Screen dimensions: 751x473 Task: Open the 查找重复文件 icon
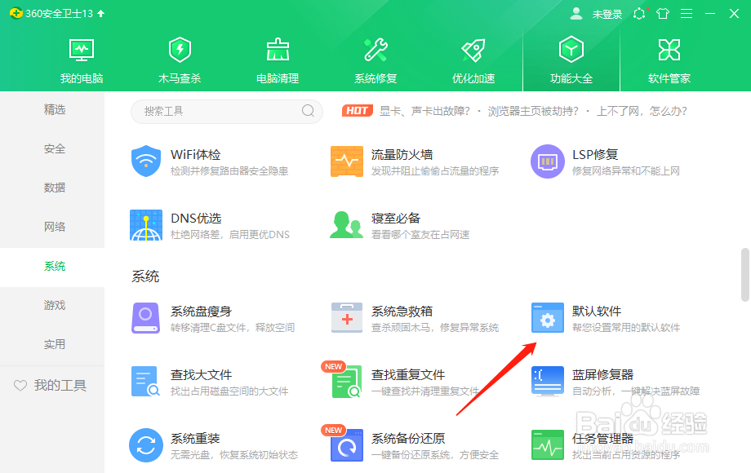[346, 381]
